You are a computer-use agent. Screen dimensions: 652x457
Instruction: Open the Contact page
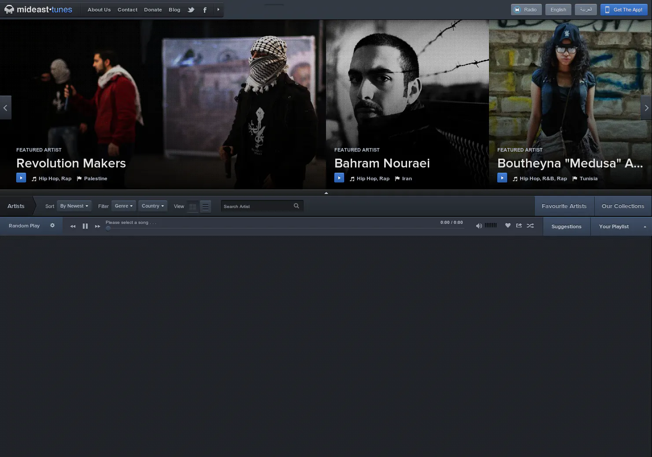[x=127, y=10]
